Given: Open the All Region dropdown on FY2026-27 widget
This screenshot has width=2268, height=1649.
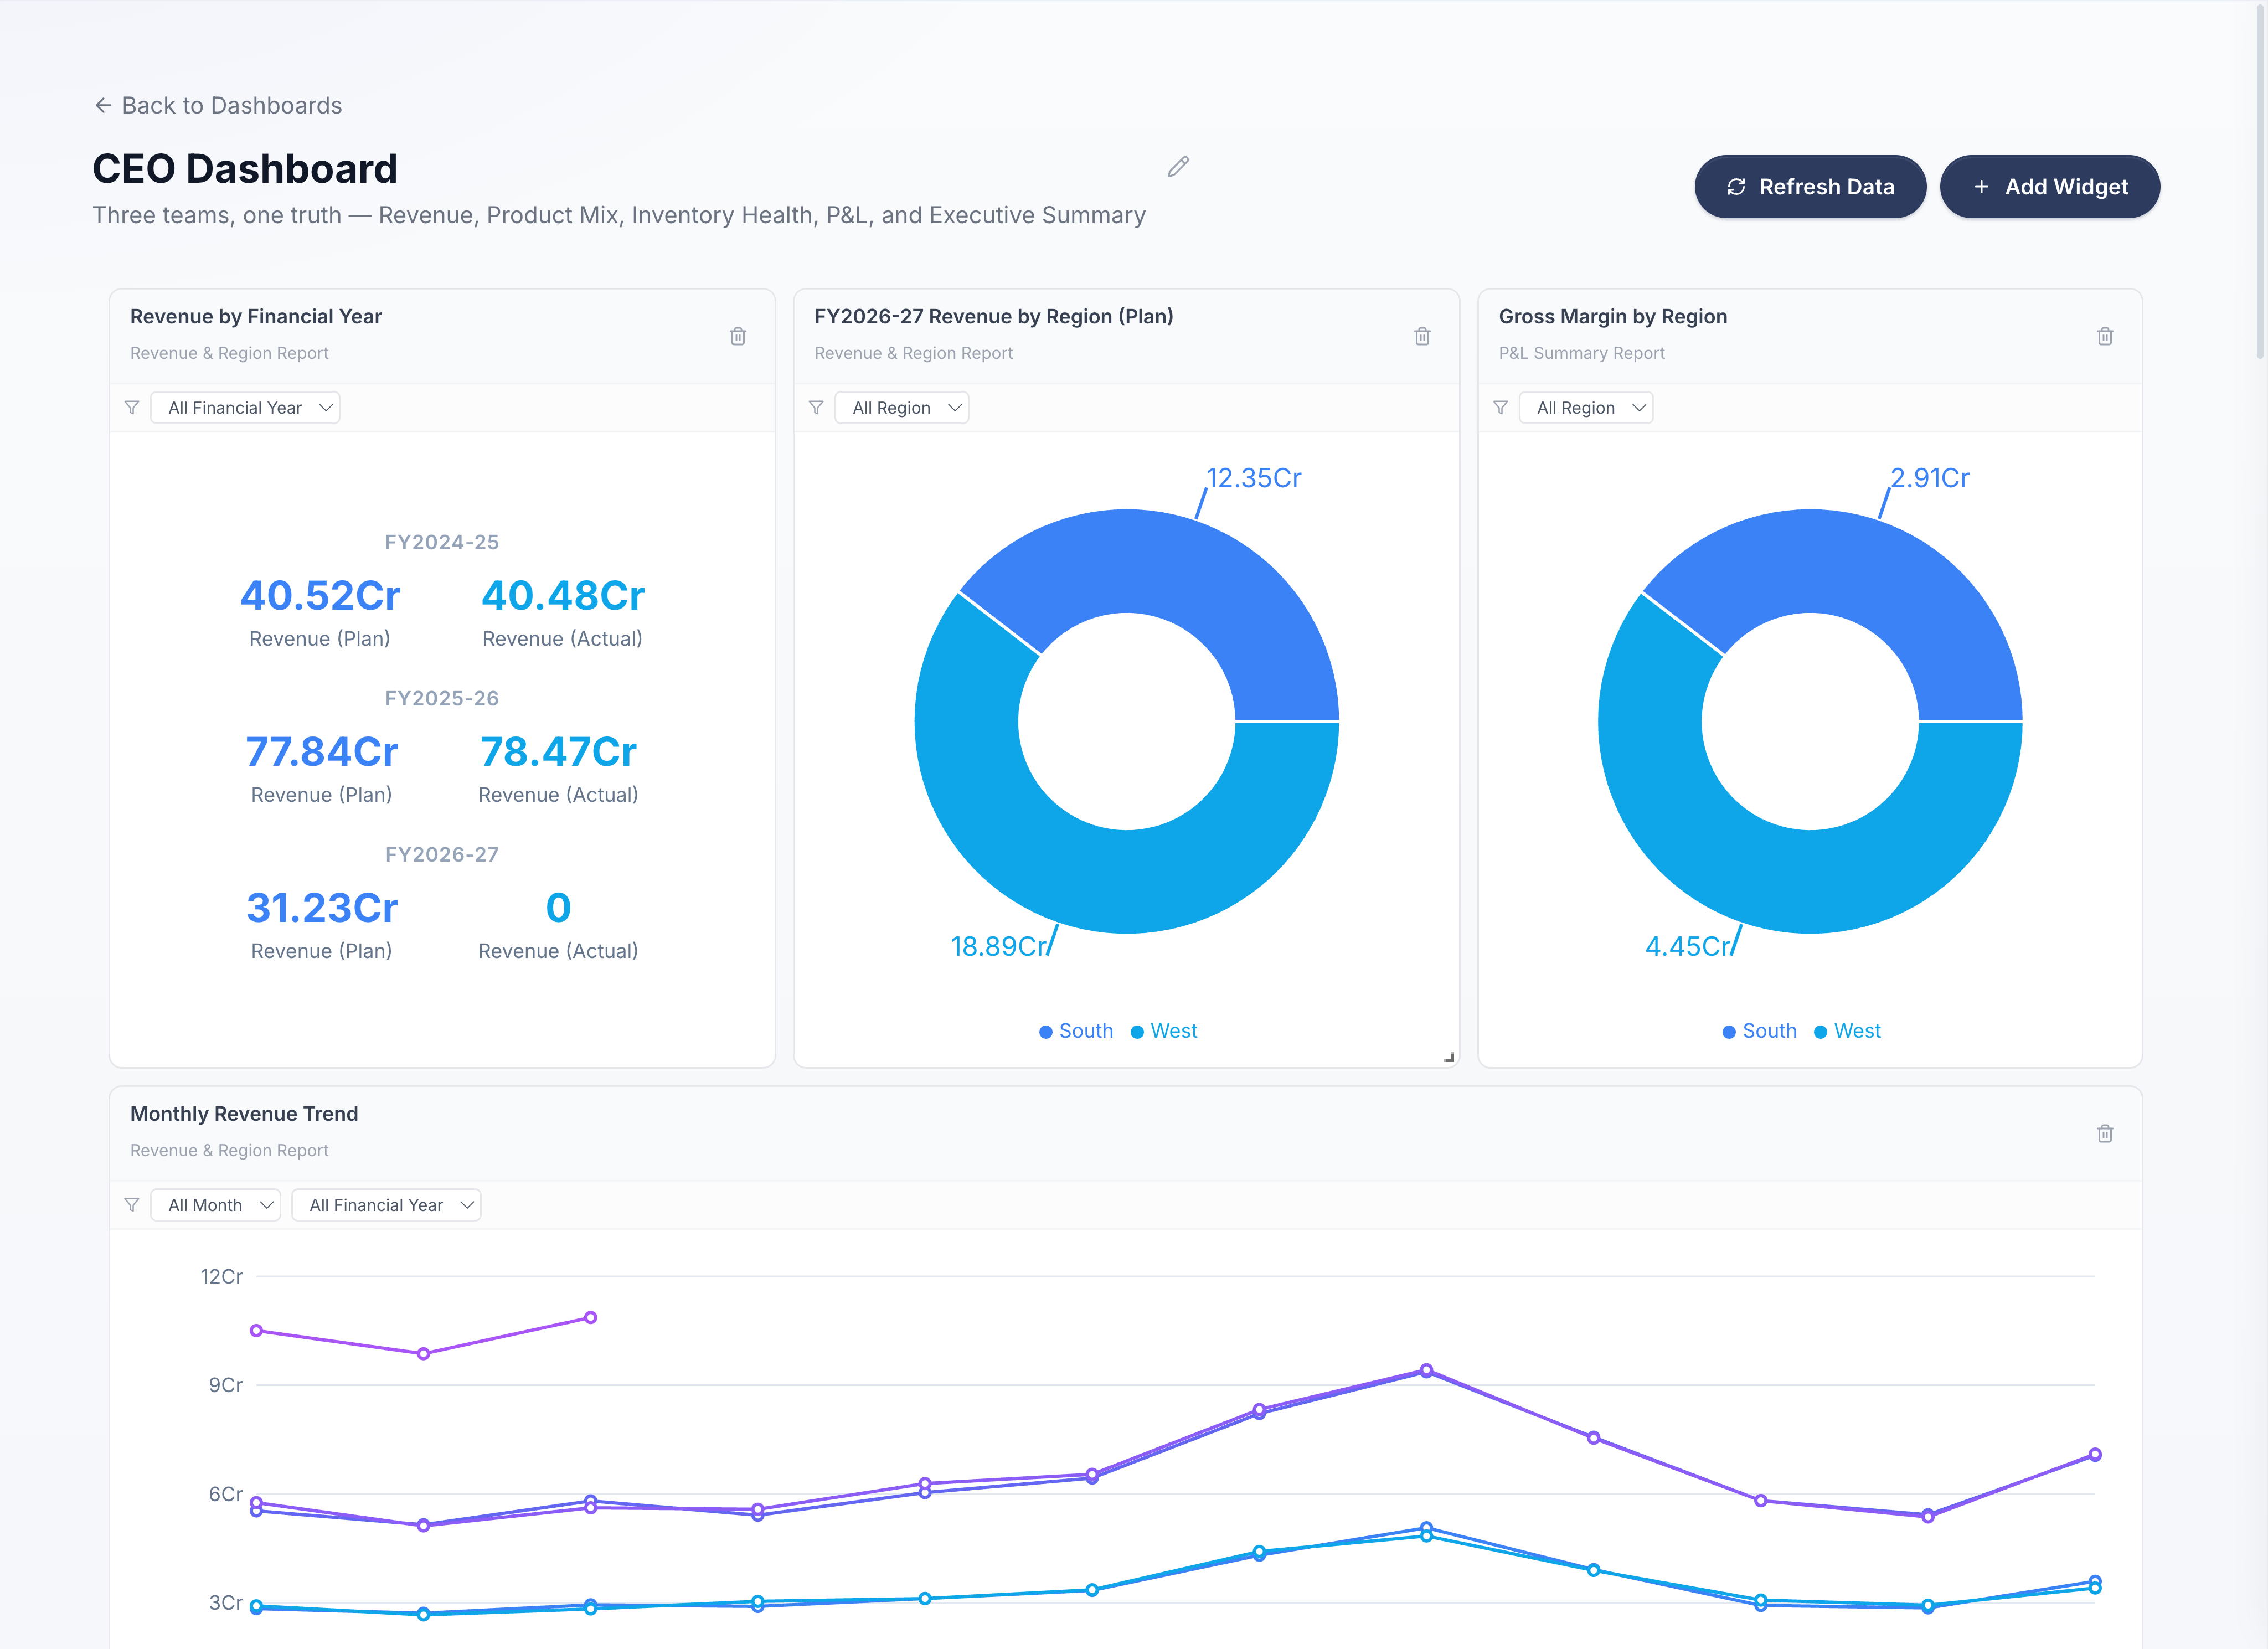Looking at the screenshot, I should click(x=901, y=407).
